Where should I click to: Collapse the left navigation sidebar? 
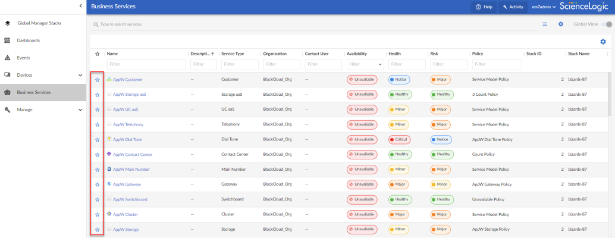coord(80,5)
